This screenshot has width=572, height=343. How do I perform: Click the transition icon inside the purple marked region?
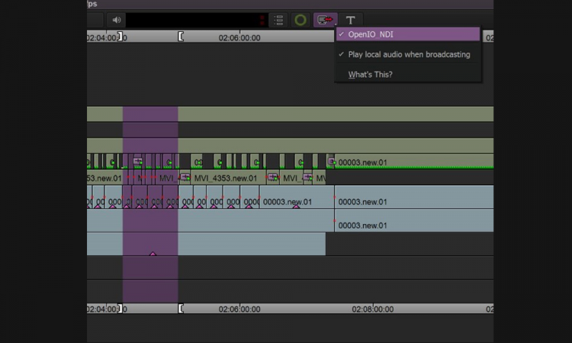pyautogui.click(x=137, y=161)
